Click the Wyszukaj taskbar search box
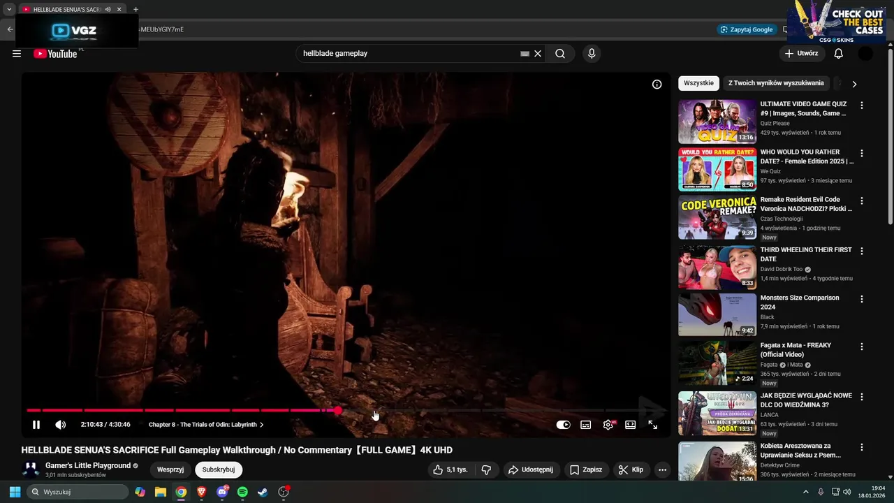Viewport: 894px width, 503px height. coord(78,492)
